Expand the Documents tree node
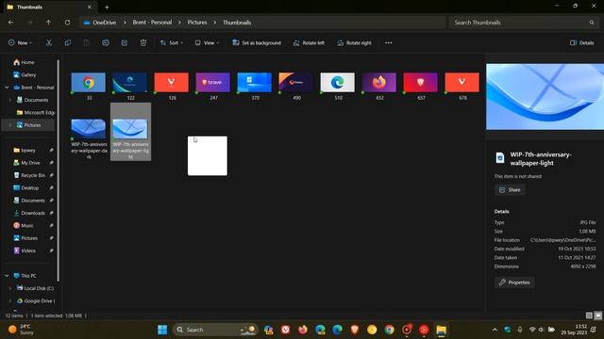 [10, 100]
